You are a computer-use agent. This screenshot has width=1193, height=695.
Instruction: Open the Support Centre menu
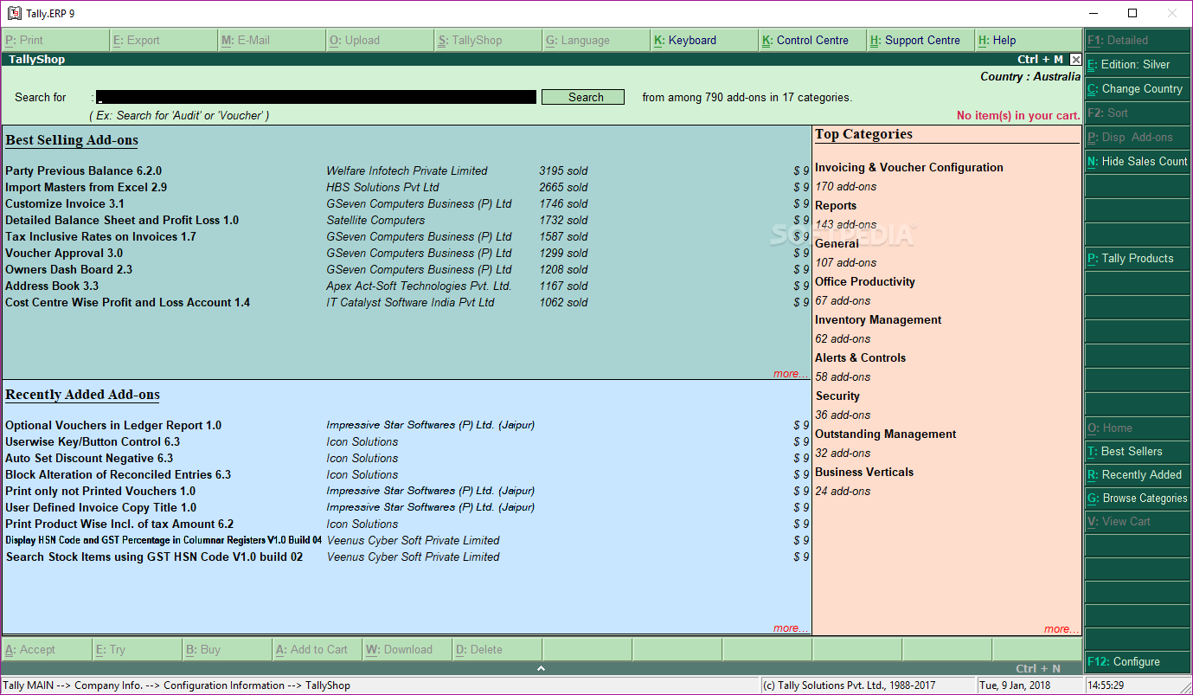coord(921,40)
